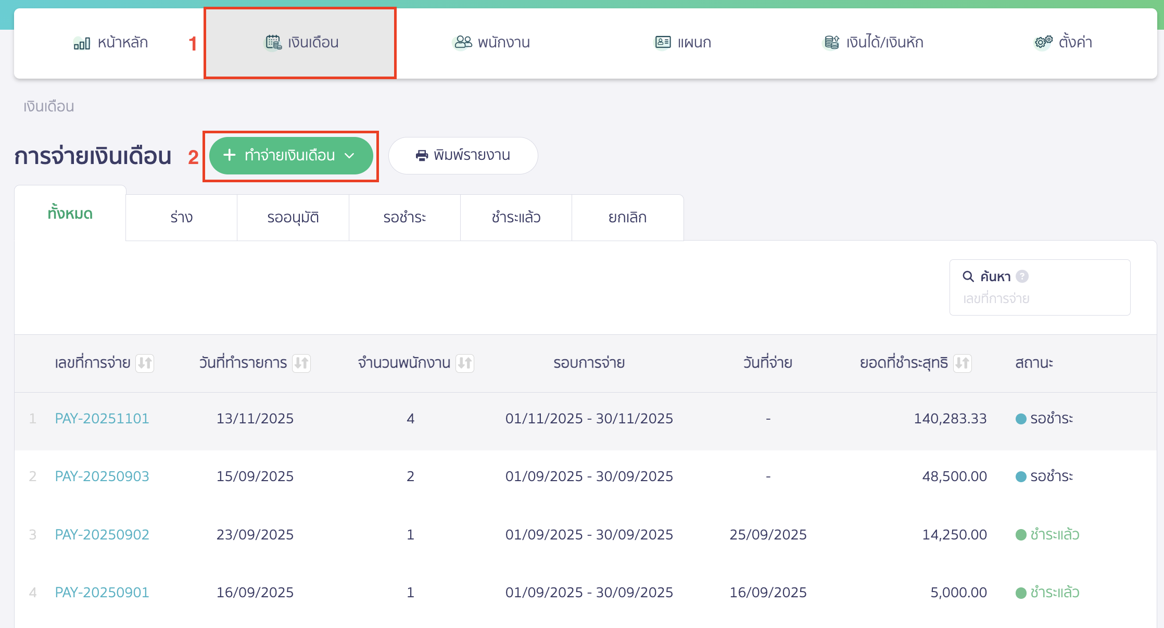Expand the ทำจ่ายเงินเดือน dropdown chevron
The height and width of the screenshot is (628, 1164).
pos(350,156)
